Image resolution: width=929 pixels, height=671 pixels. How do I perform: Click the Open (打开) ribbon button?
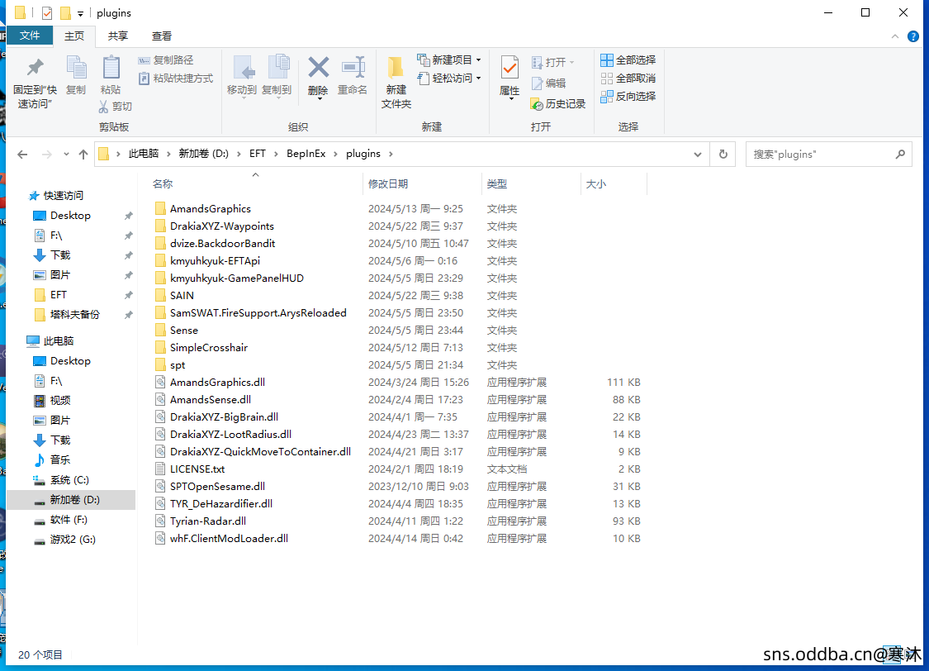coord(553,62)
